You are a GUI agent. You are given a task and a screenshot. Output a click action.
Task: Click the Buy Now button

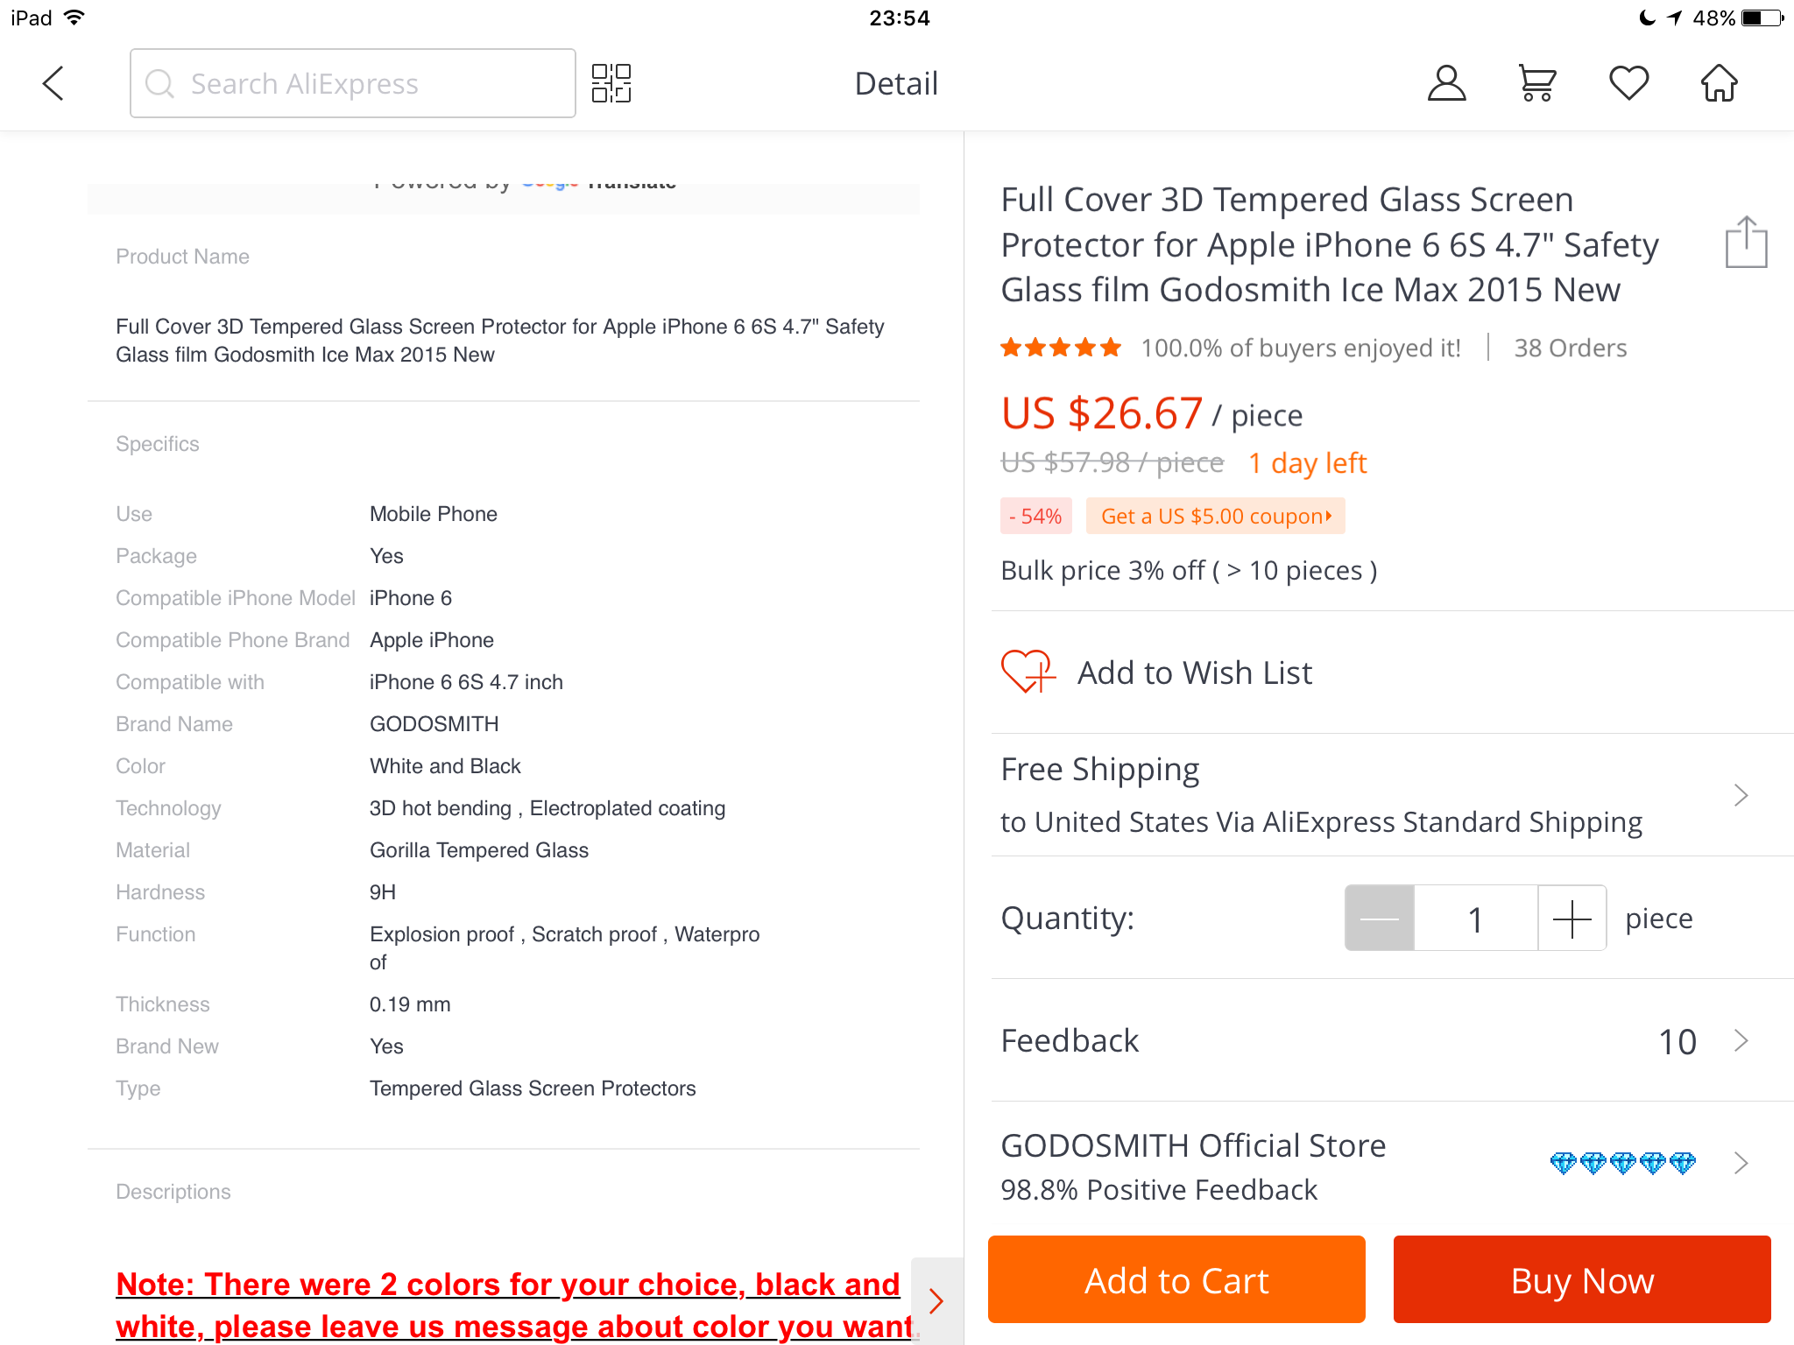[1582, 1280]
